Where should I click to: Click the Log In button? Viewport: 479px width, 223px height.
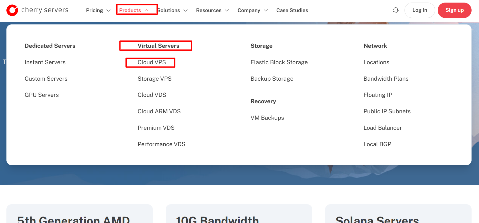[420, 10]
